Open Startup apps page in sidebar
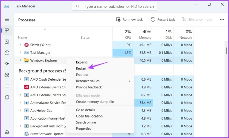The image size is (229, 138). (7, 64)
